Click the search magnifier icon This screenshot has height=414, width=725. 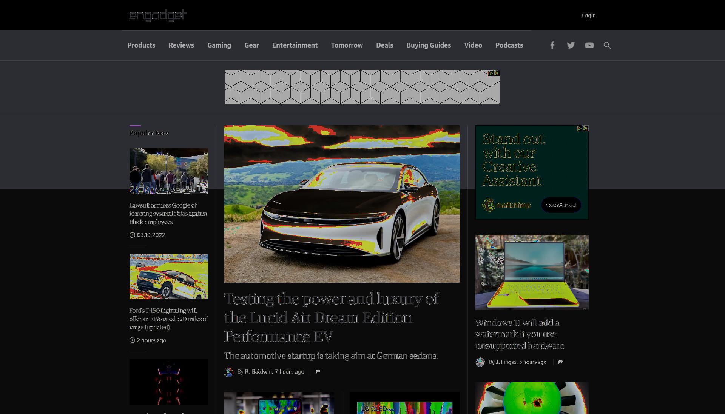tap(607, 45)
